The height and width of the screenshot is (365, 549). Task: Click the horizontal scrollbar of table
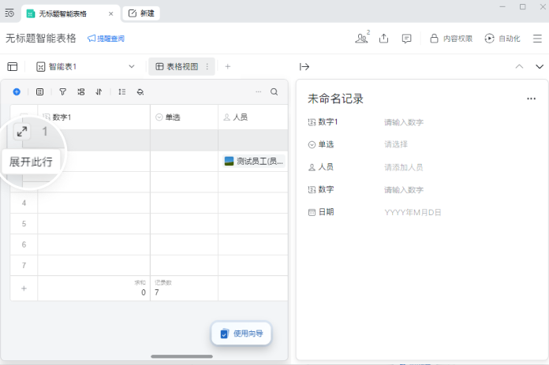(x=181, y=356)
